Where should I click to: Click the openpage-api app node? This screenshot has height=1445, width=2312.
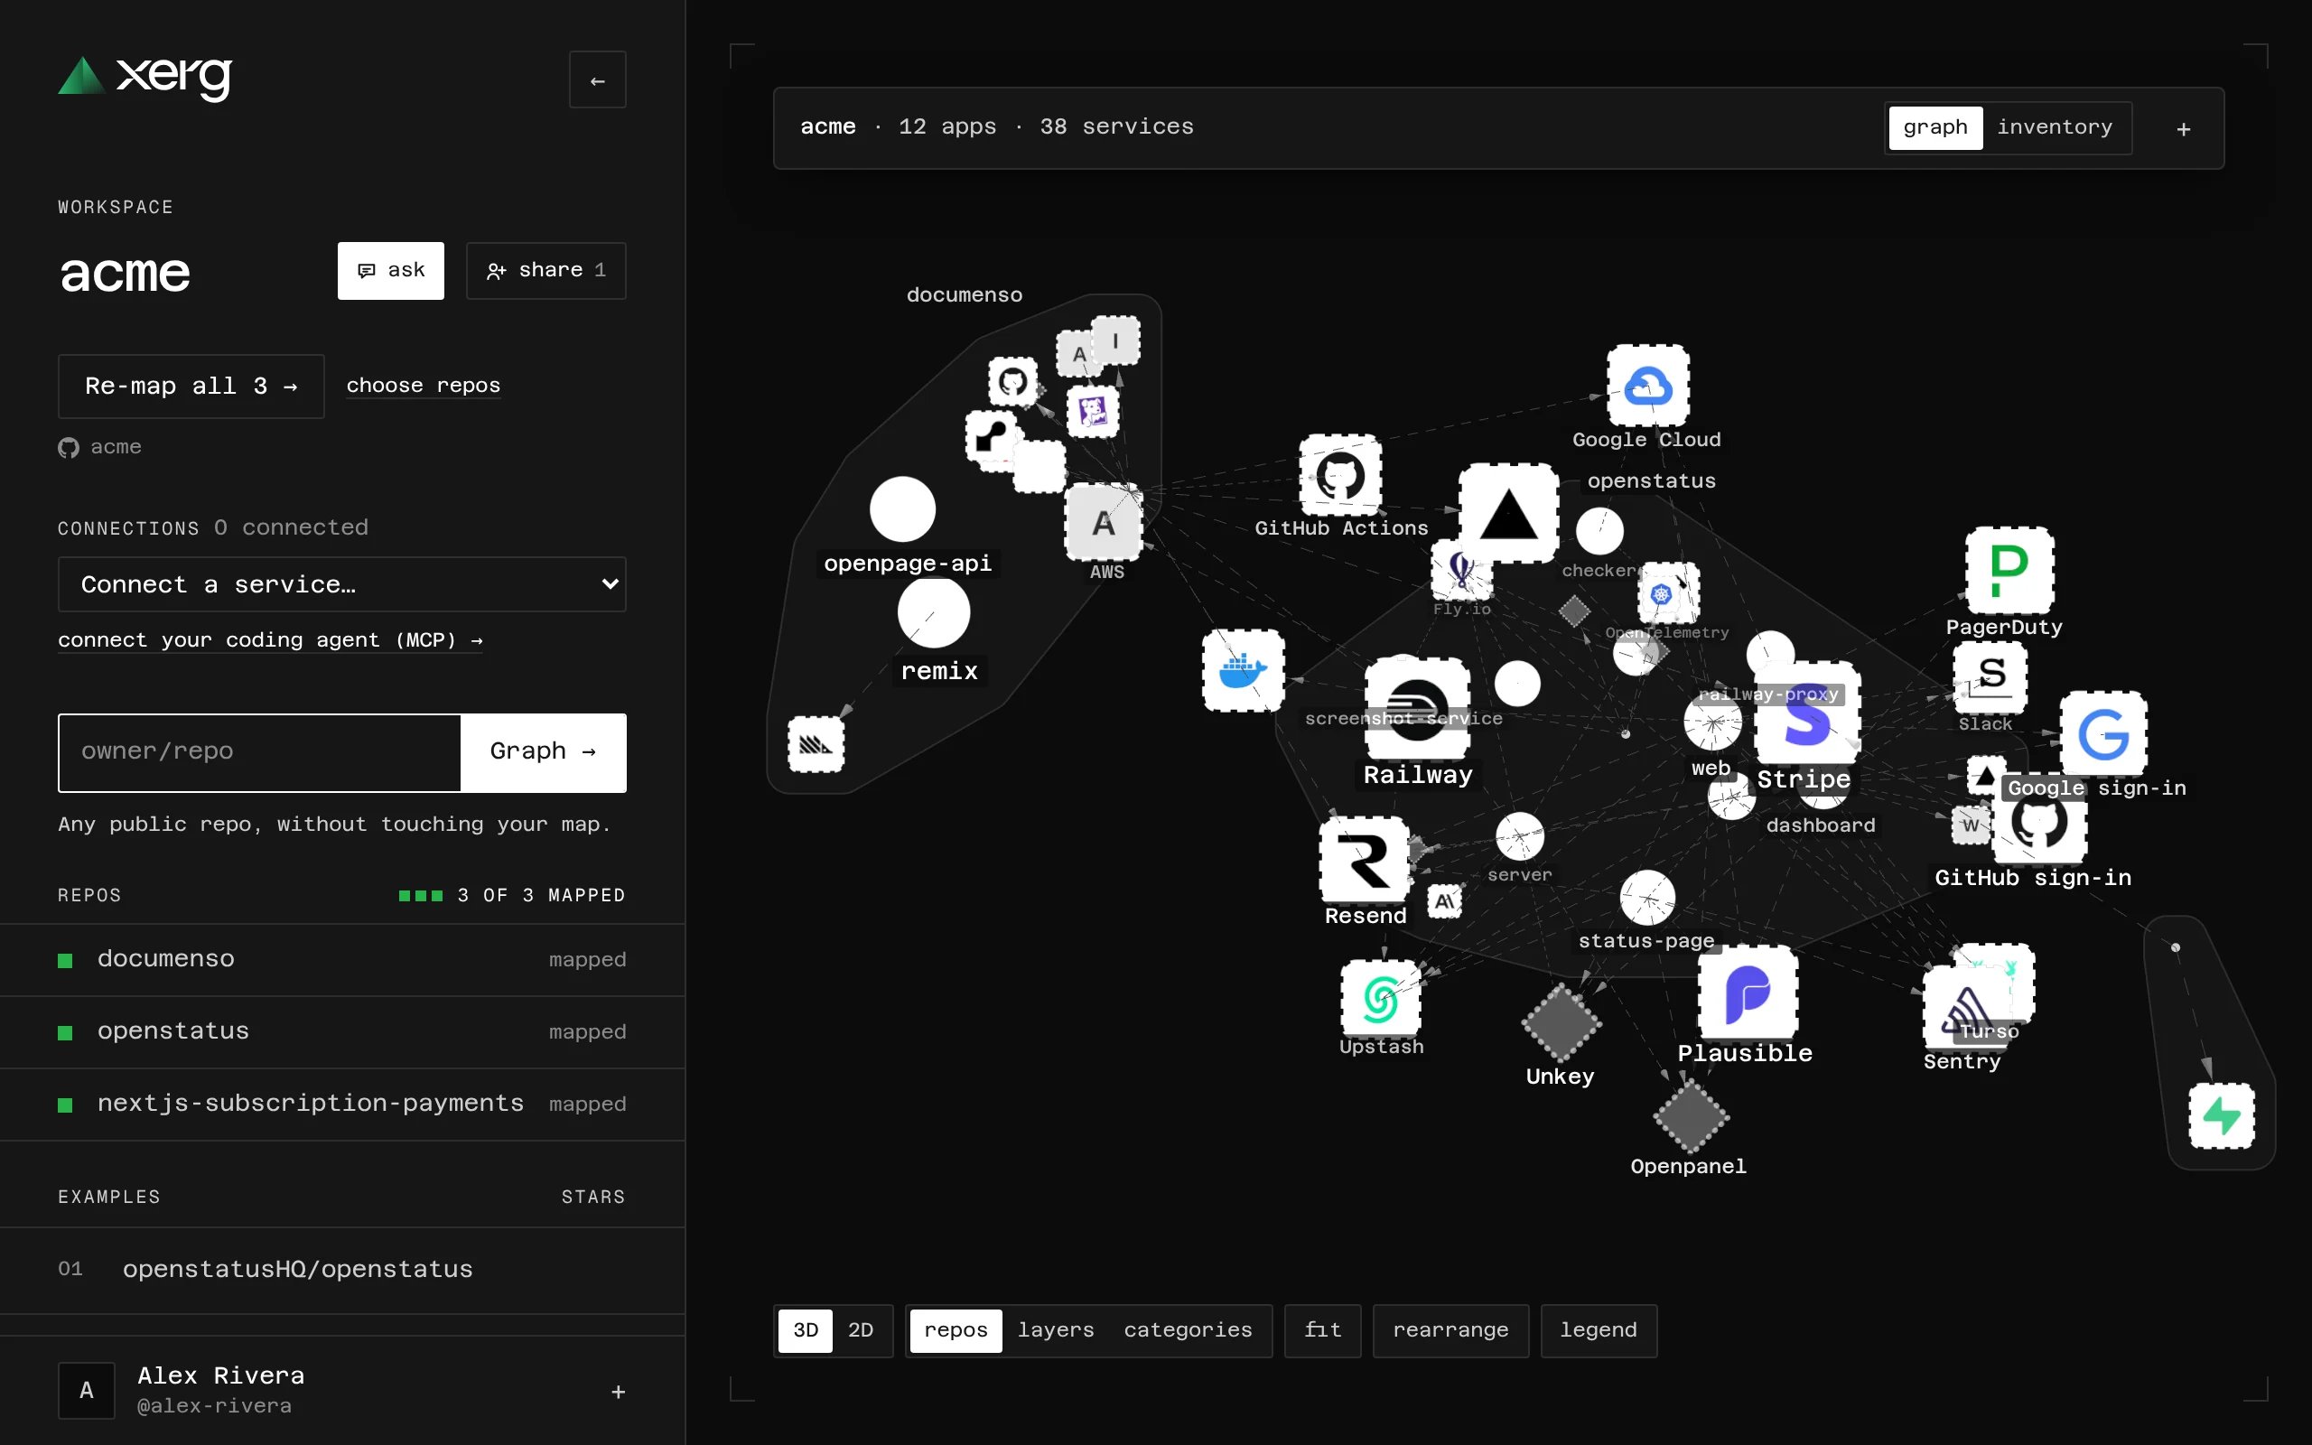[902, 509]
